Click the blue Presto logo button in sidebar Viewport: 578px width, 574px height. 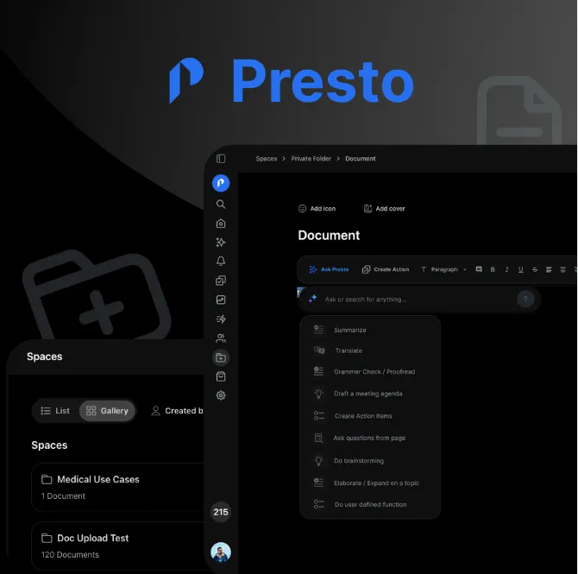pos(221,183)
